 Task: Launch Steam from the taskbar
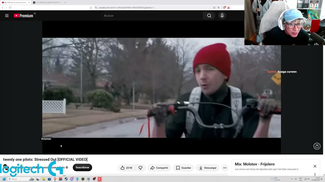(66, 179)
